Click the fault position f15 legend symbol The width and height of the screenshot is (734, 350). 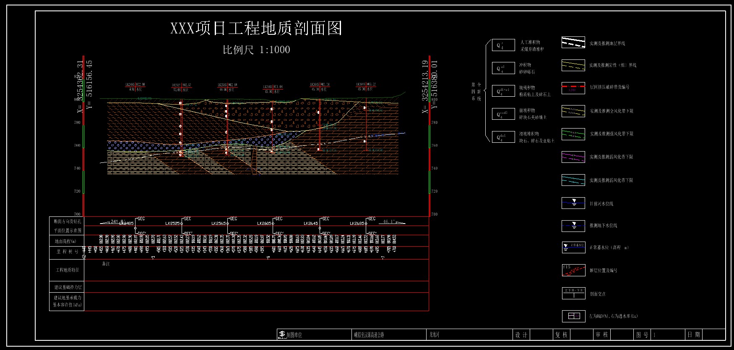(x=573, y=270)
